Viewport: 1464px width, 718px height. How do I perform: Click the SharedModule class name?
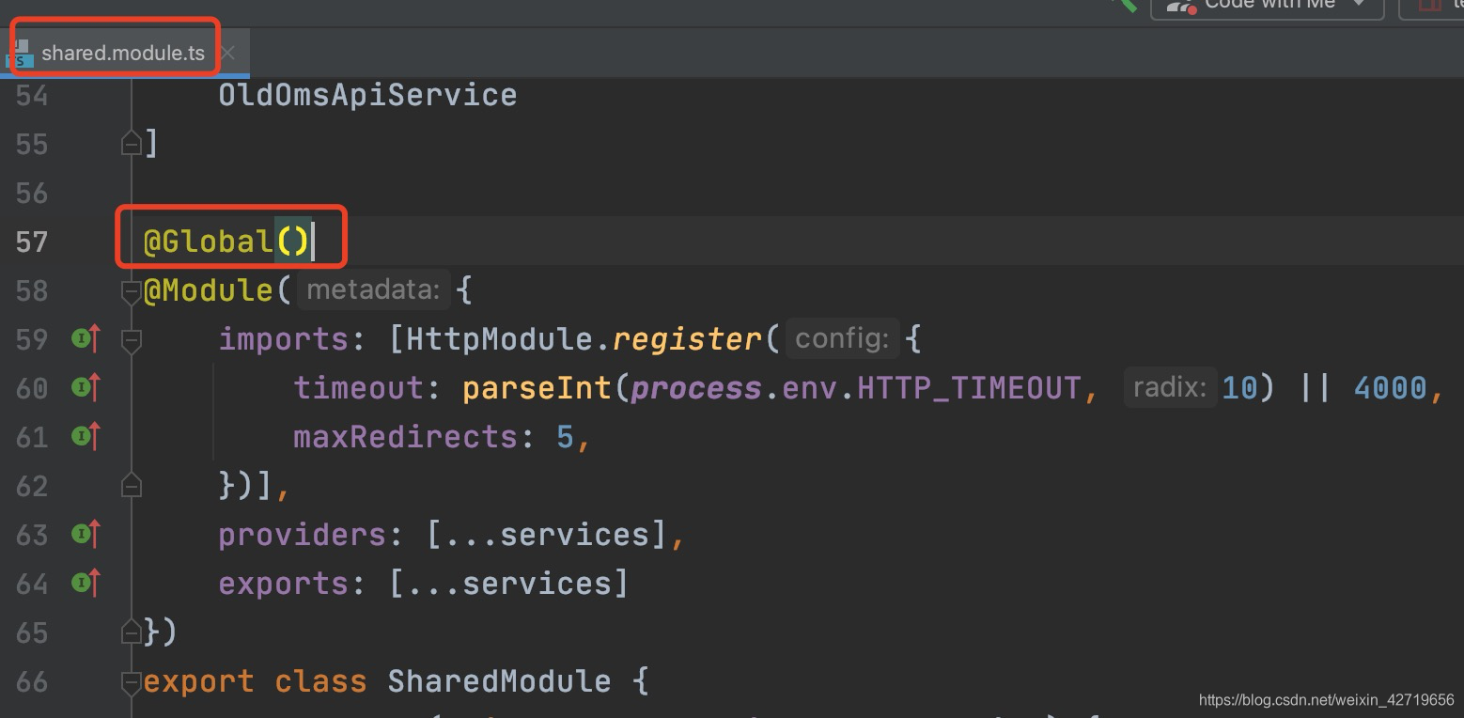(499, 681)
